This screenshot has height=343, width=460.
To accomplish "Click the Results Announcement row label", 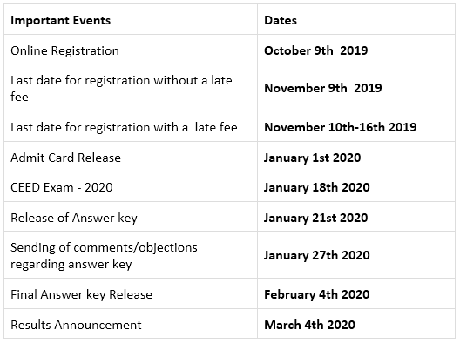I will [x=76, y=325].
